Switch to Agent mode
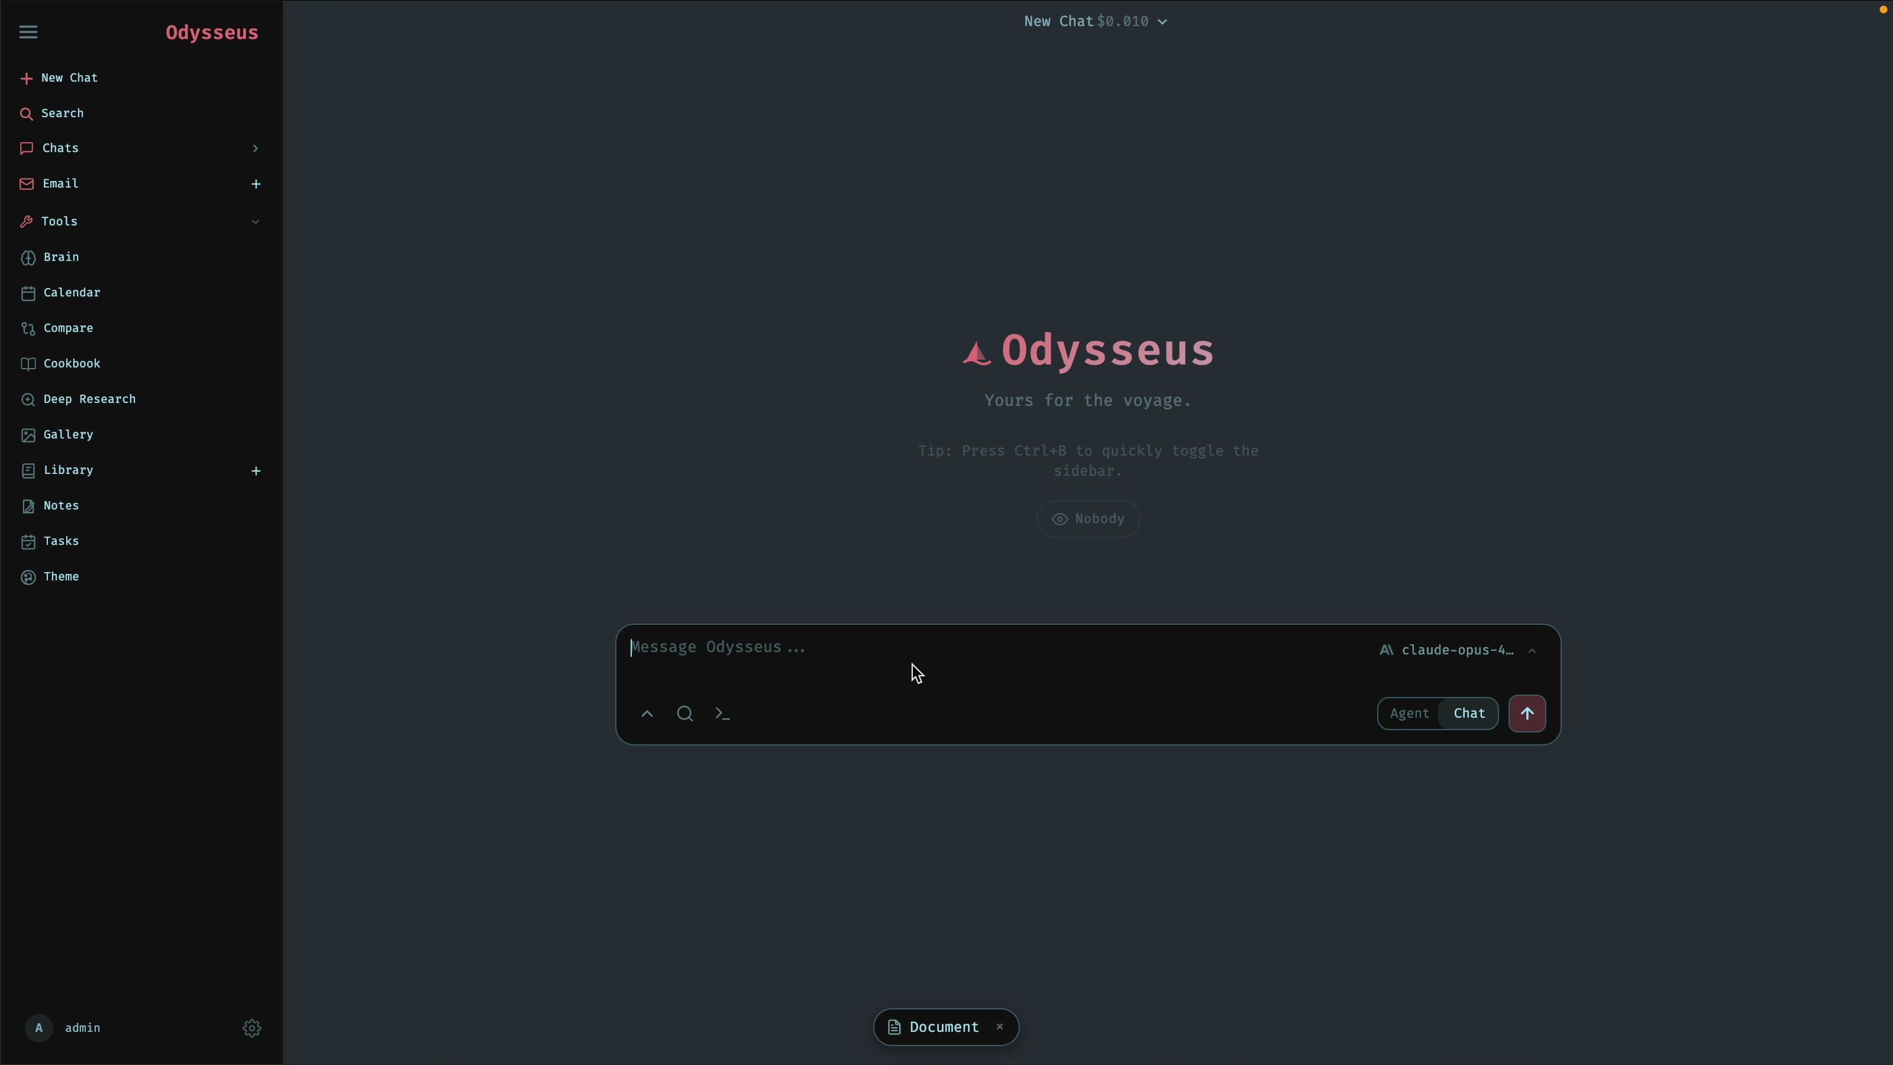Viewport: 1893px width, 1065px height. pyautogui.click(x=1409, y=714)
